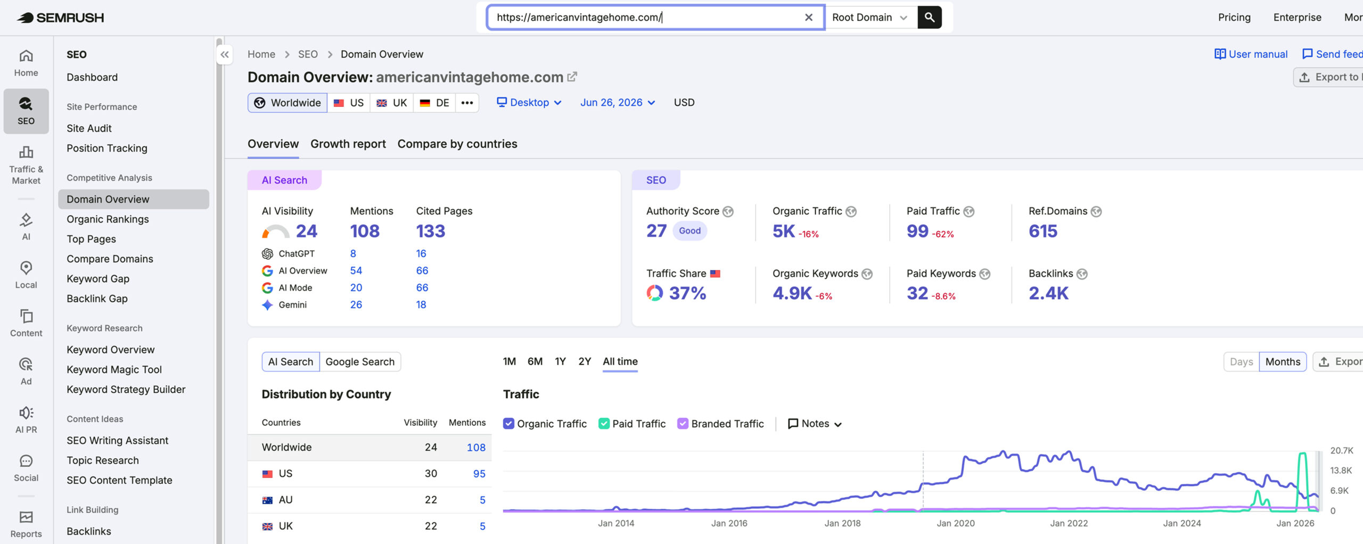Viewport: 1363px width, 544px height.
Task: Click Ref.Domains info icon
Action: click(1096, 211)
